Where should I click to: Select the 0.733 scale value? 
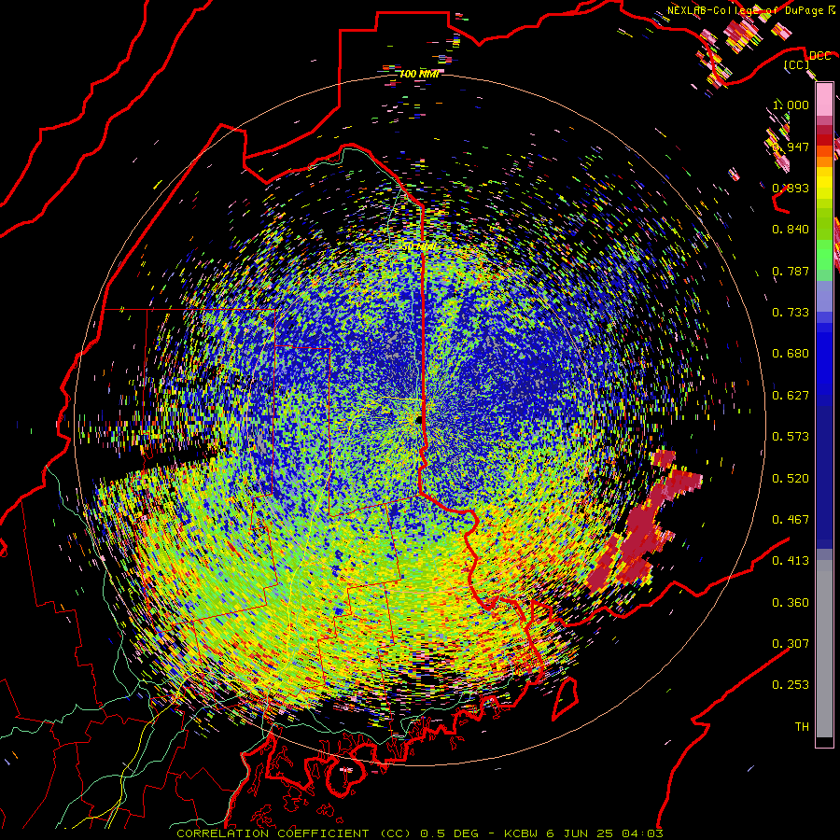pos(791,313)
